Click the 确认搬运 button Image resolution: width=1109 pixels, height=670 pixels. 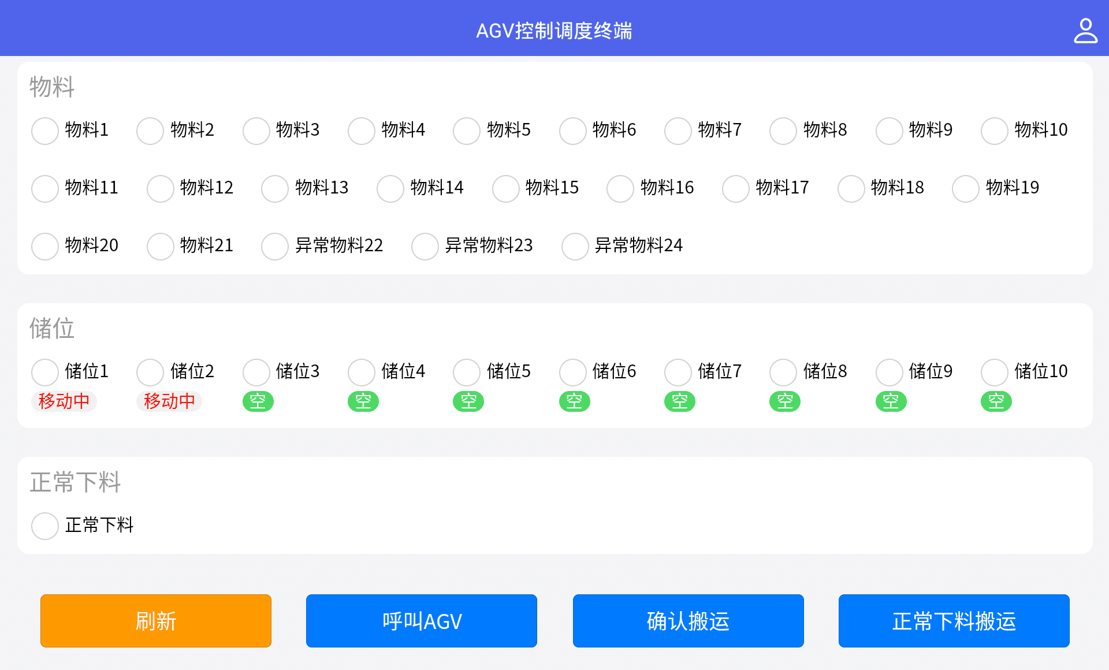688,621
